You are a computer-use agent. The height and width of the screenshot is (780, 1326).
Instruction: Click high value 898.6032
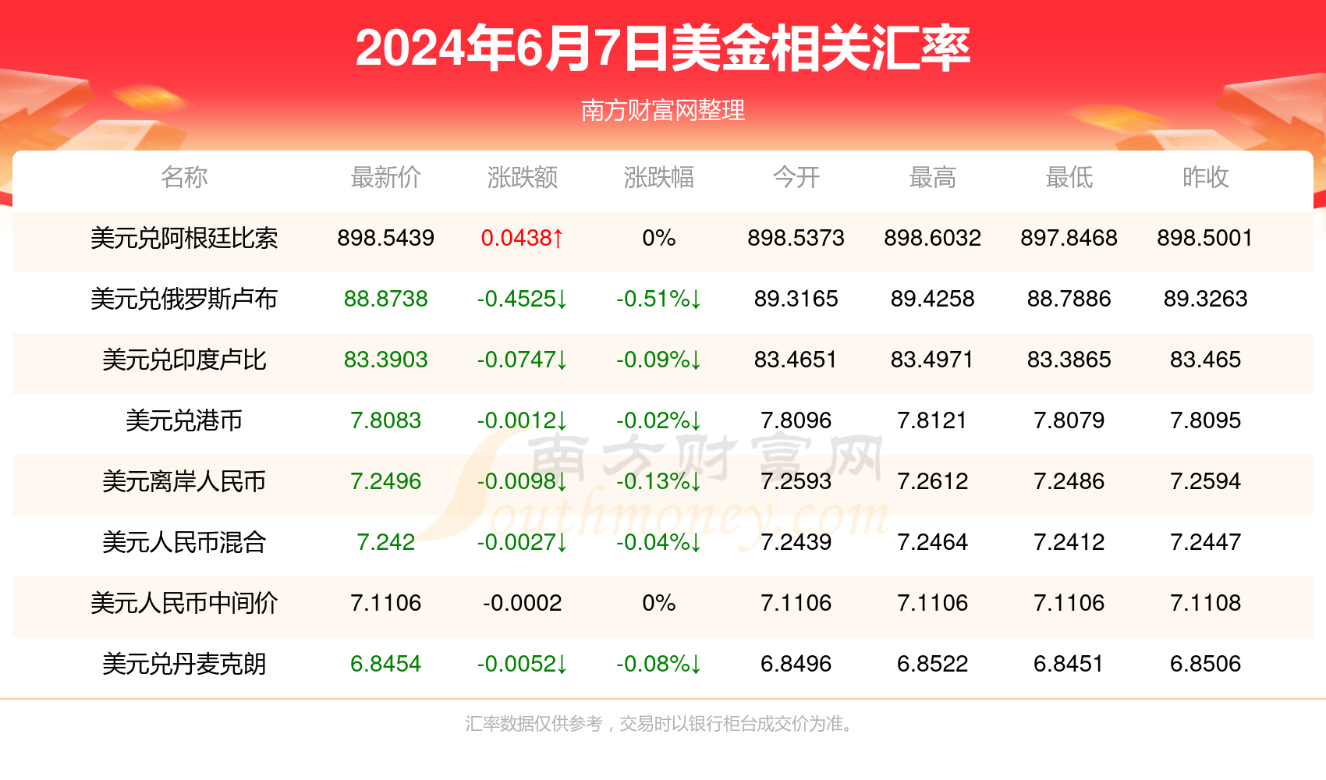click(x=932, y=238)
